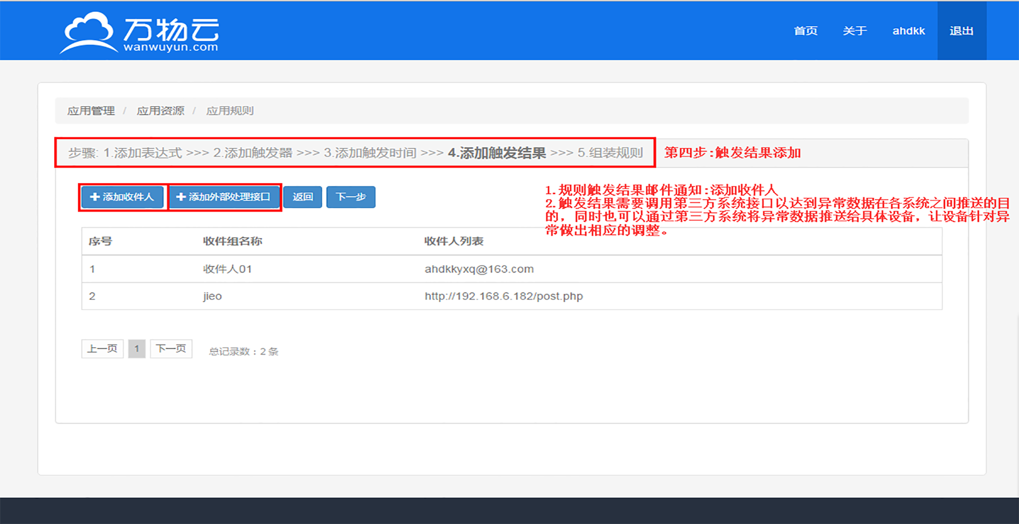Screen dimensions: 1019x524
Task: Click the plus icon on 添加外部处理接口
Action: click(181, 197)
